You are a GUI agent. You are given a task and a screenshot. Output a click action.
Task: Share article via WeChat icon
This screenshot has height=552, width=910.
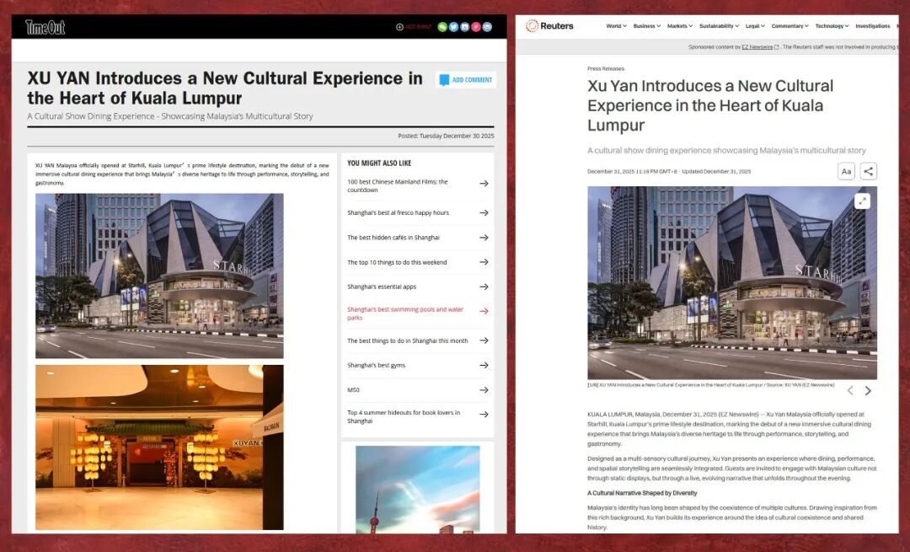(442, 27)
